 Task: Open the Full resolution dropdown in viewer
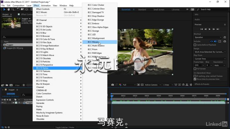[129, 85]
